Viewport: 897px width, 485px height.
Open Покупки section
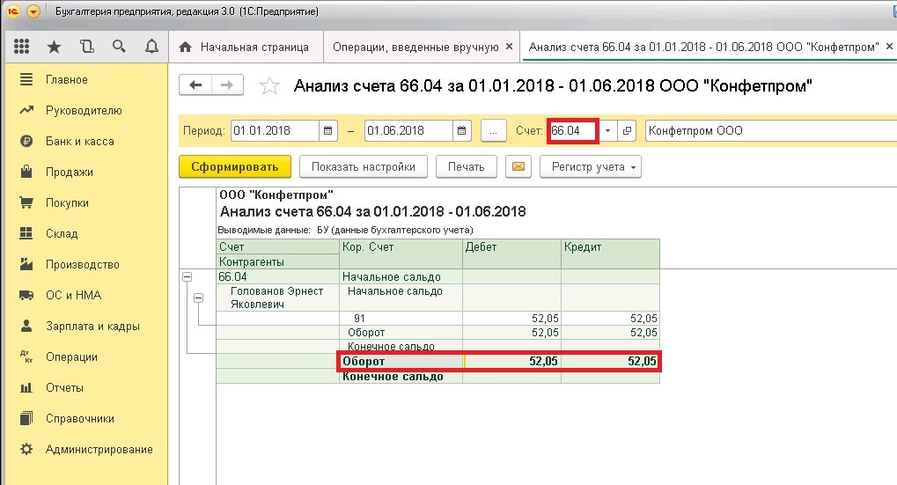pos(67,203)
